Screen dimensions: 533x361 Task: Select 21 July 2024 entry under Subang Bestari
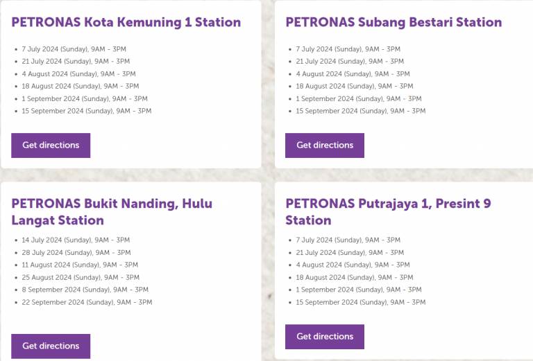click(350, 62)
